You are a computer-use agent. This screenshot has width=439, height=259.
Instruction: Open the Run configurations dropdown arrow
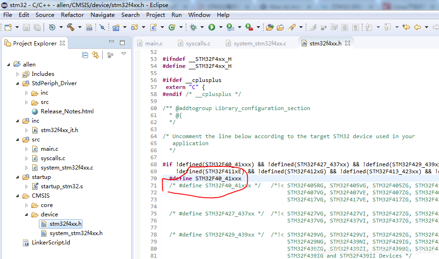221,27
